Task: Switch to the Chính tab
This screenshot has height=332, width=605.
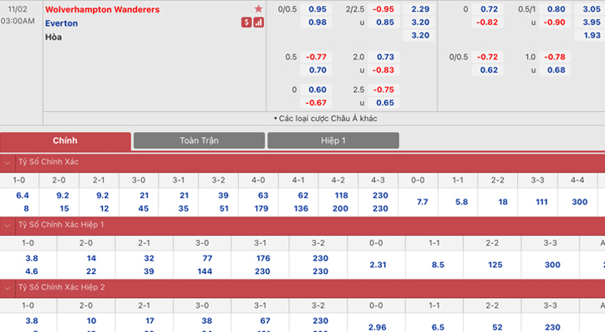Action: click(65, 141)
